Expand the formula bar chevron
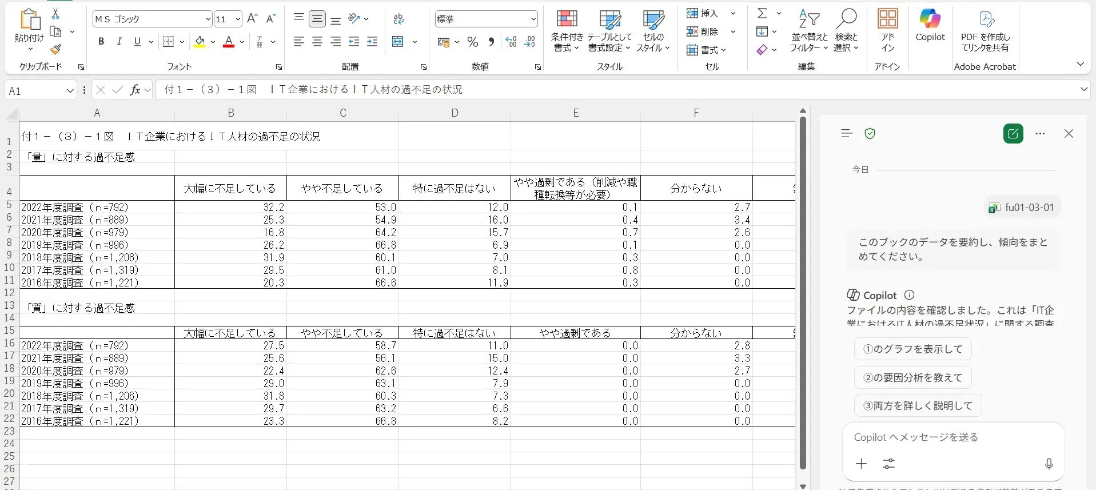Screen dimensions: 1096x490 pyautogui.click(x=1083, y=89)
